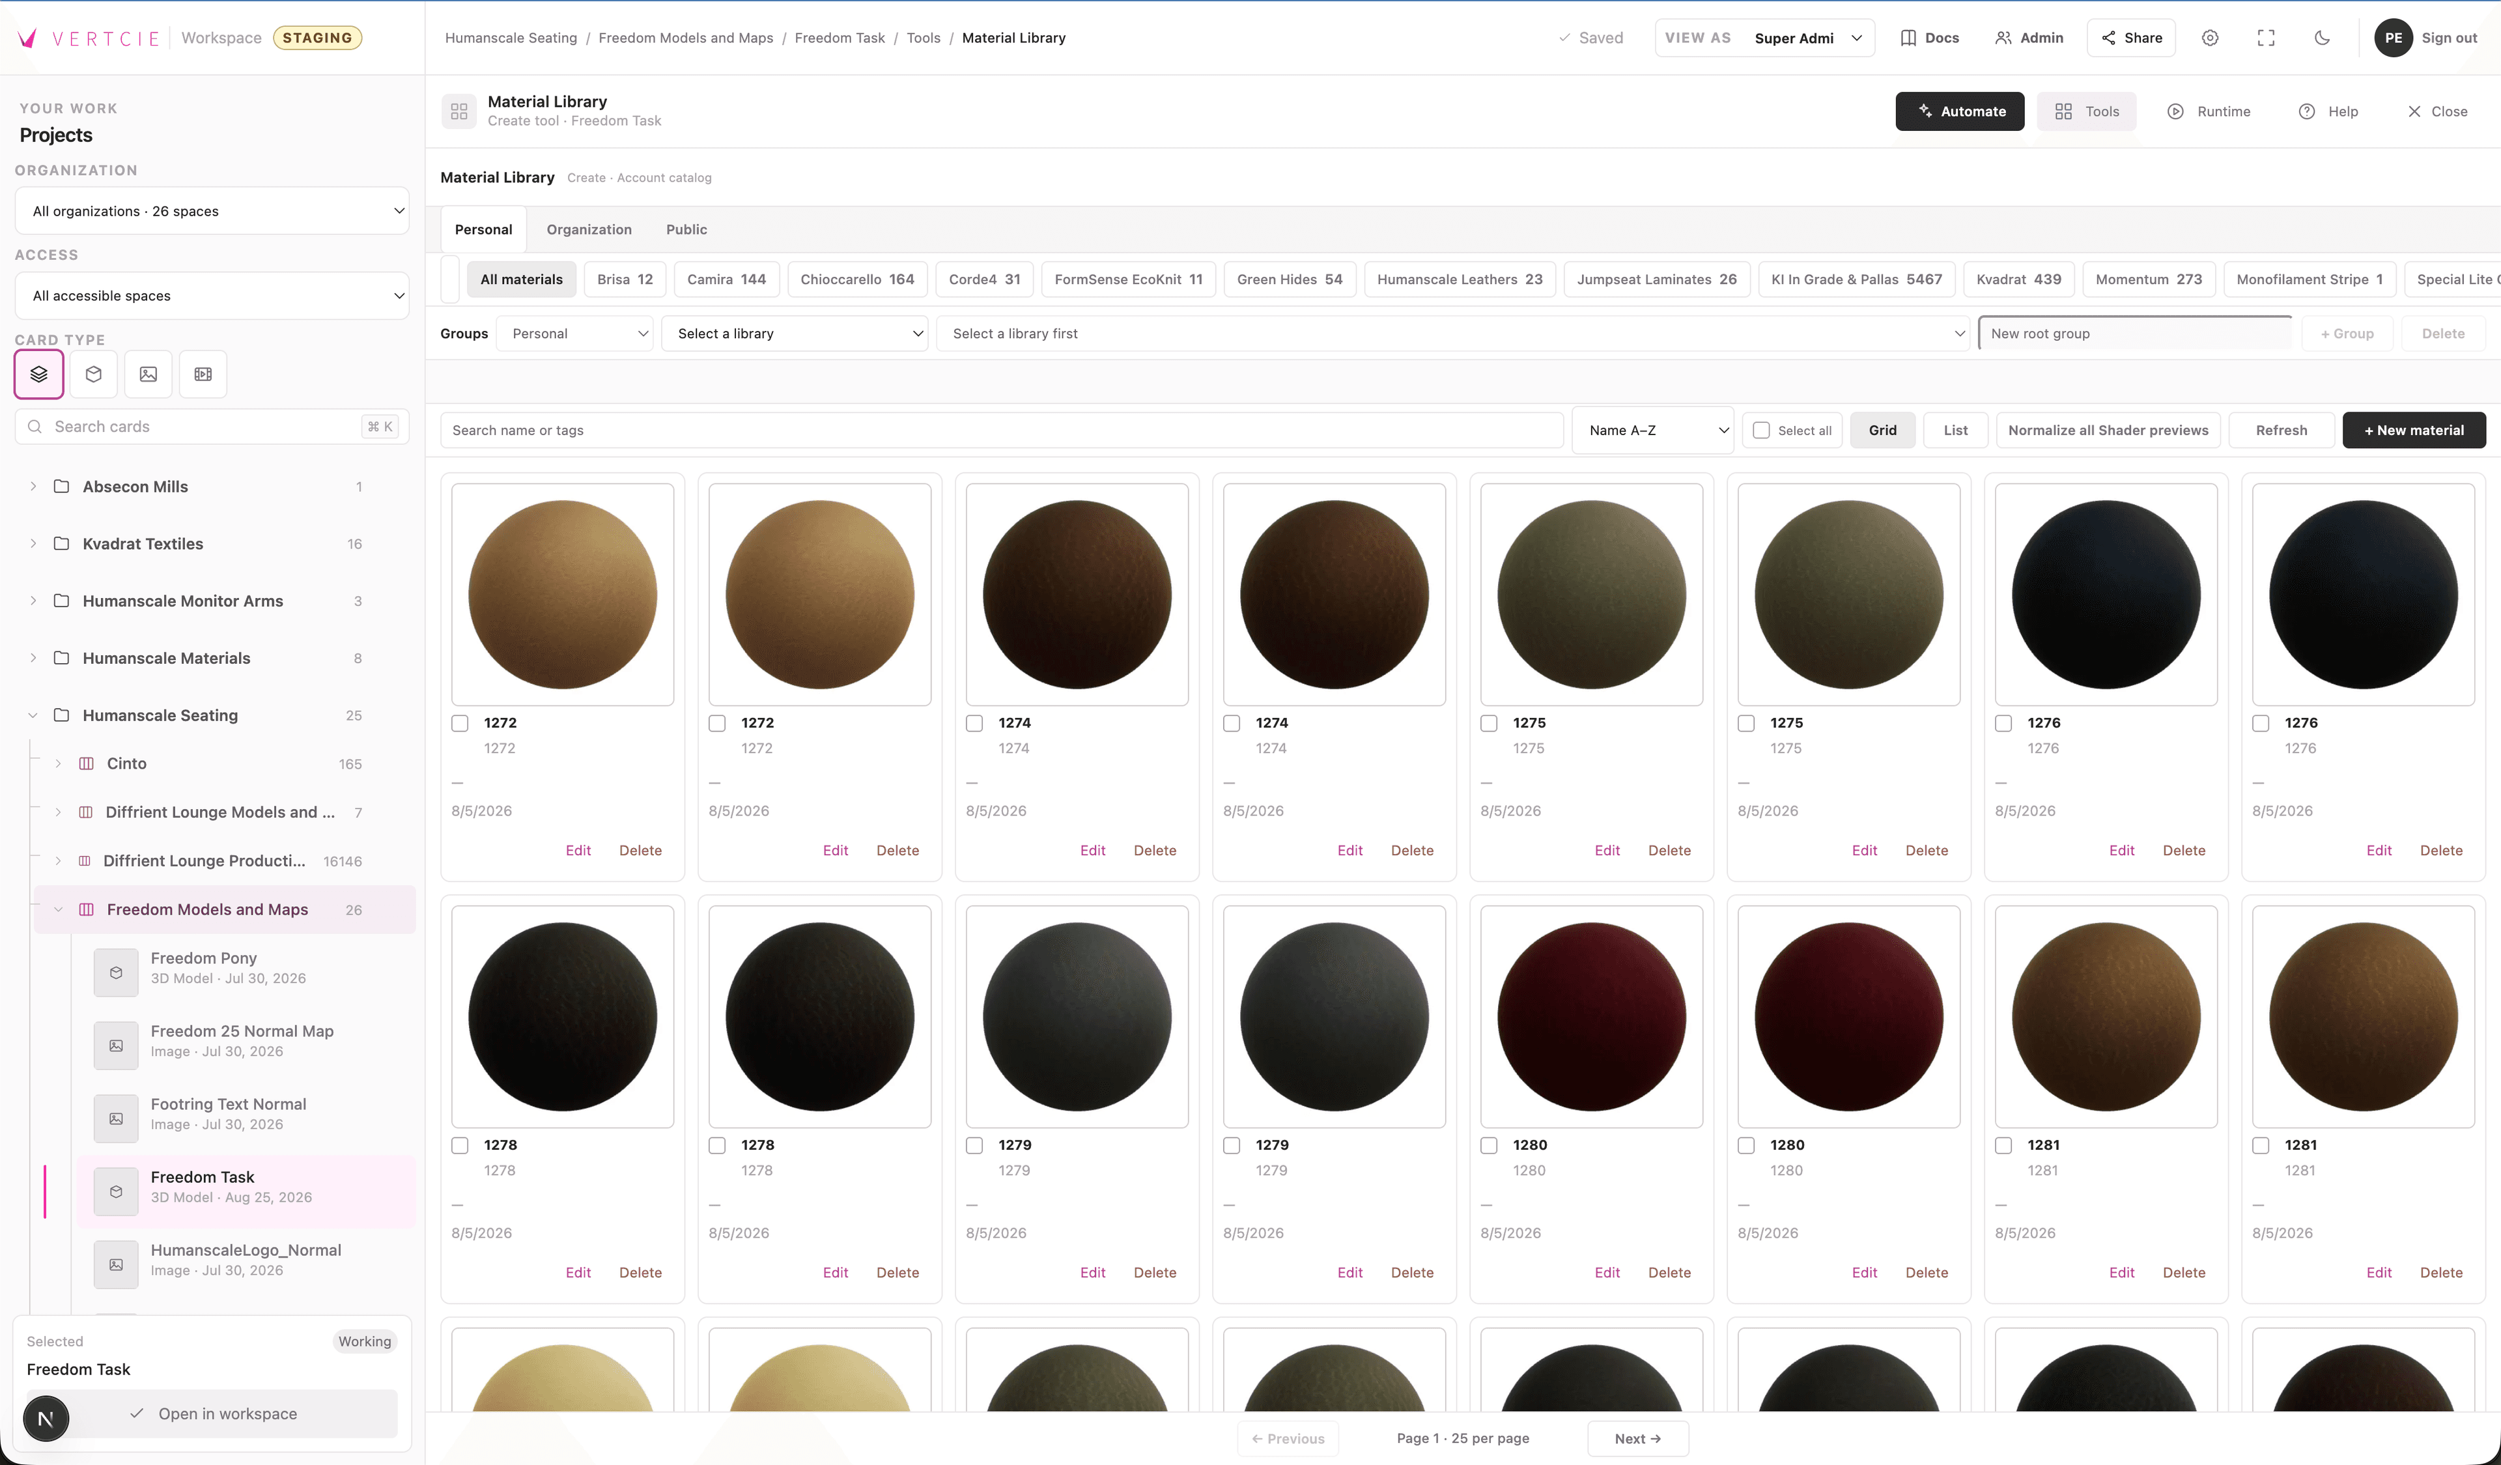Image resolution: width=2501 pixels, height=1465 pixels.
Task: Click the N round badge icon
Action: (x=46, y=1418)
